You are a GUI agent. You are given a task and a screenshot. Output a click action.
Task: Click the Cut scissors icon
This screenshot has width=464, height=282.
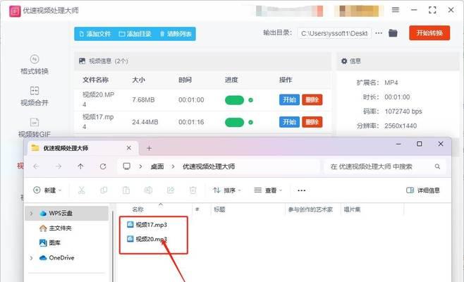click(81, 190)
